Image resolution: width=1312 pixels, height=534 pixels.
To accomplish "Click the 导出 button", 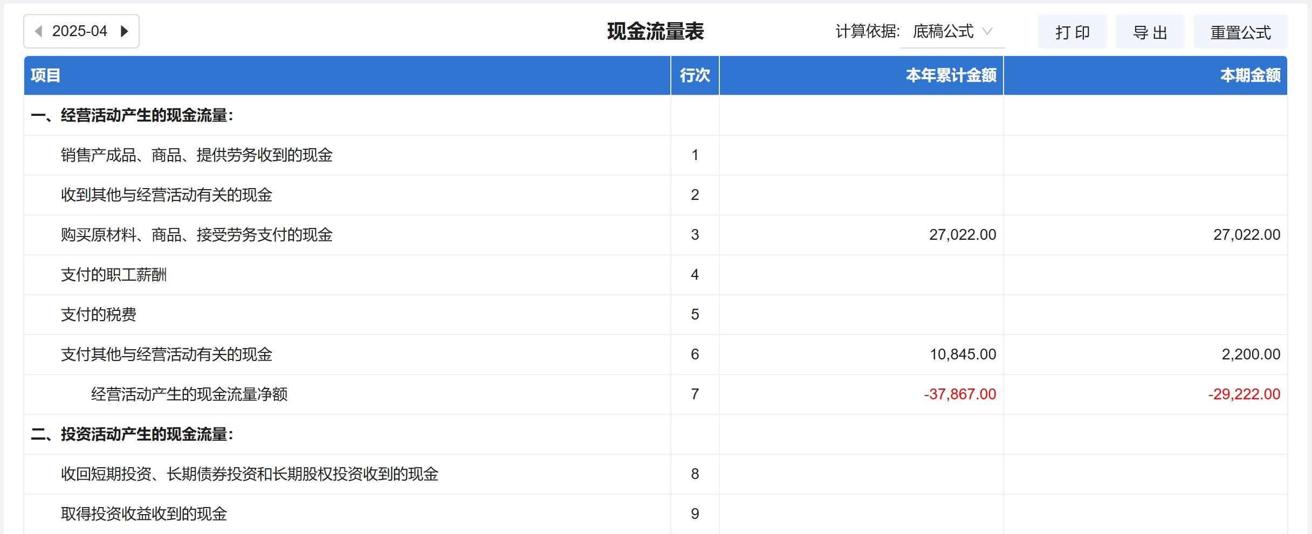I will point(1150,32).
